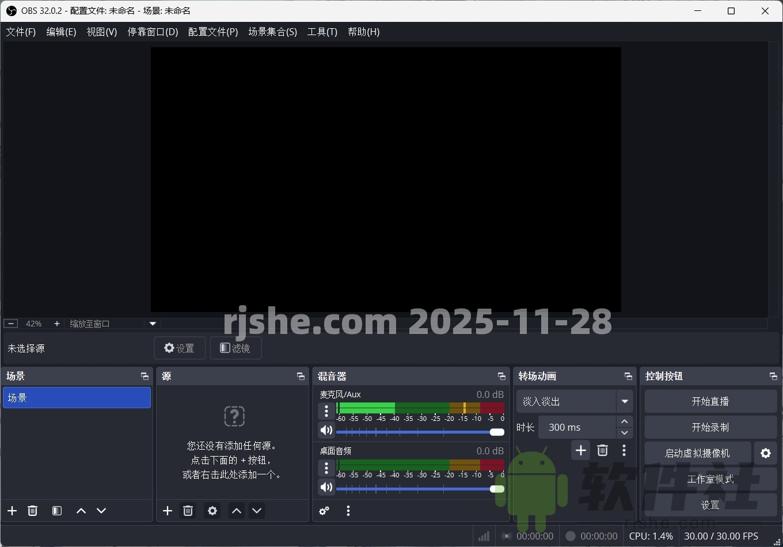
Task: Open the 麦克风/Aux options three-dot menu
Action: point(326,411)
